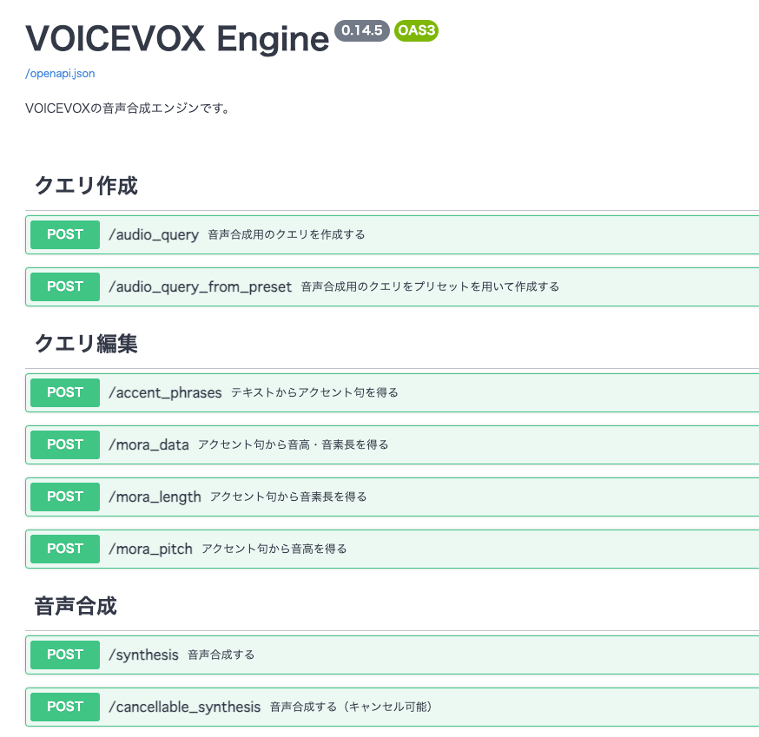Click the POST badge on /cancellable_synthesis
Image resolution: width=759 pixels, height=737 pixels.
coord(64,707)
